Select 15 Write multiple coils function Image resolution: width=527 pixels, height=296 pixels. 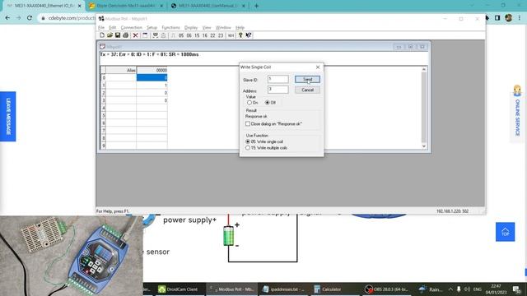pyautogui.click(x=248, y=148)
